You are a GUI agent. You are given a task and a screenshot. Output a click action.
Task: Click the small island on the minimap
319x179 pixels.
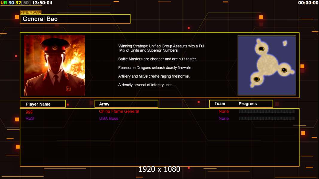coord(285,43)
